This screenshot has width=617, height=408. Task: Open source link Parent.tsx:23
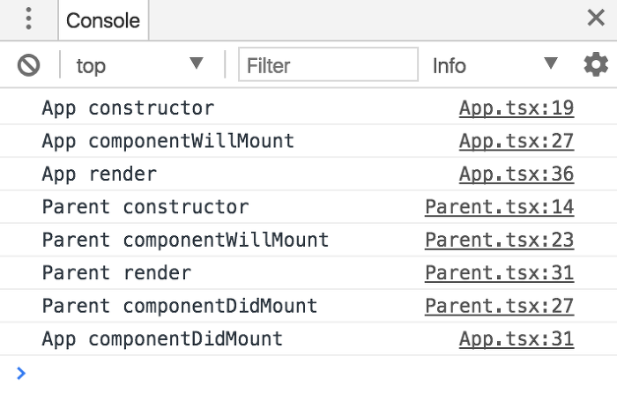point(500,240)
